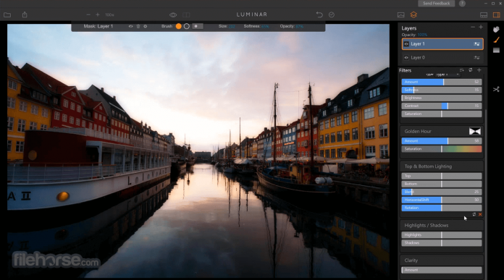Select the orange filled paint brush mode
The image size is (504, 280).
pyautogui.click(x=179, y=26)
